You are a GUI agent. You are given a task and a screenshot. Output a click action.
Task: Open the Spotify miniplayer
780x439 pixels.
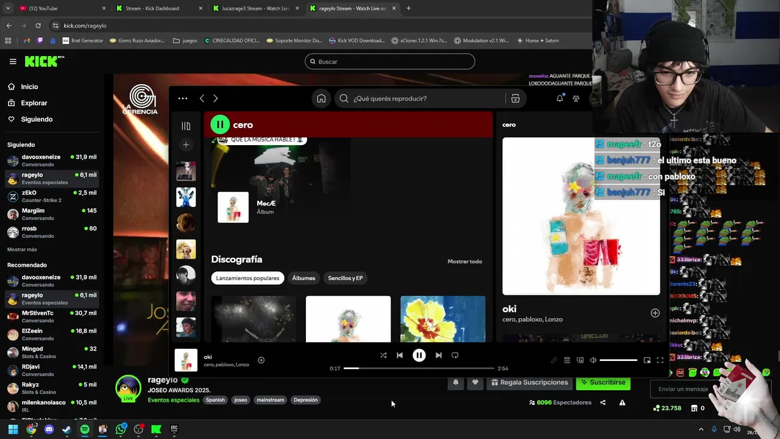(x=647, y=360)
